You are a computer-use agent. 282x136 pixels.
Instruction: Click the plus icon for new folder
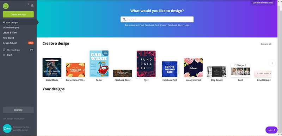[4, 50]
